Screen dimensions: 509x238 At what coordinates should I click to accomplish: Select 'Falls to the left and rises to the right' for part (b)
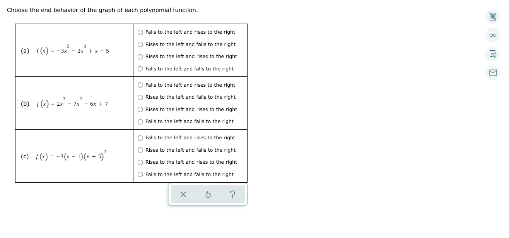(x=140, y=85)
